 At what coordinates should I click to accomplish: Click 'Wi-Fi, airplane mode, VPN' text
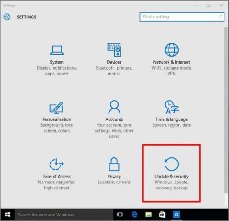pos(171,71)
